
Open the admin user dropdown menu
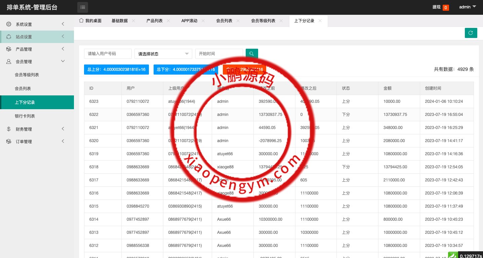(x=468, y=7)
